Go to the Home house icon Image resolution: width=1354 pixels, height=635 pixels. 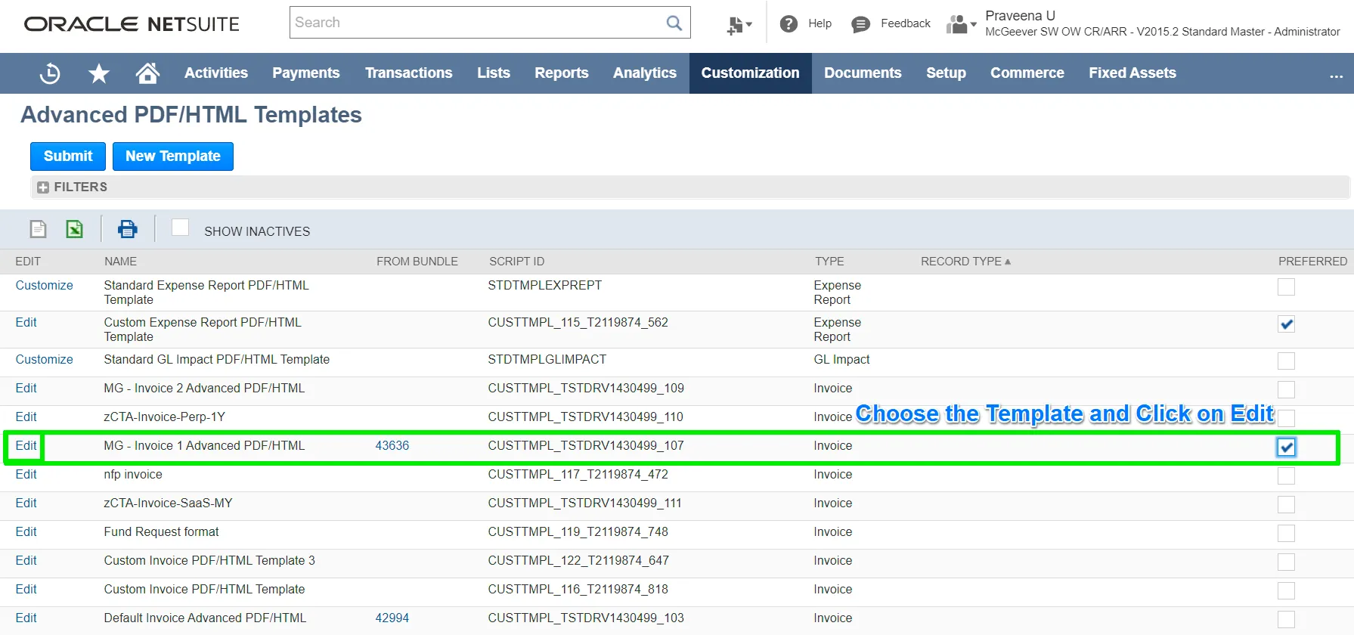click(147, 73)
